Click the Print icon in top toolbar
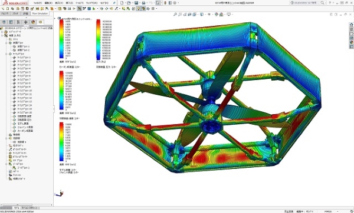This screenshot has height=213, width=354. pos(143,3)
